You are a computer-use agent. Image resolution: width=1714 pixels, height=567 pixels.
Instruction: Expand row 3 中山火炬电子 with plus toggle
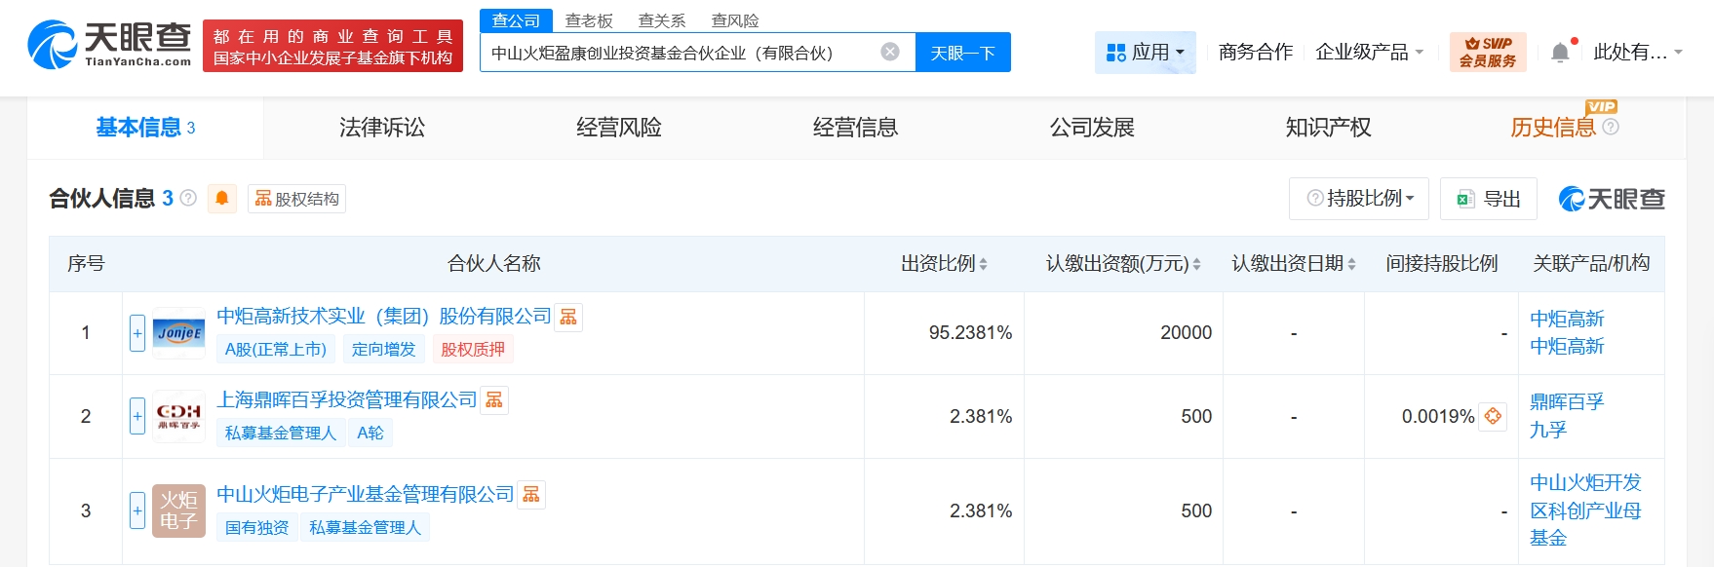coord(137,510)
